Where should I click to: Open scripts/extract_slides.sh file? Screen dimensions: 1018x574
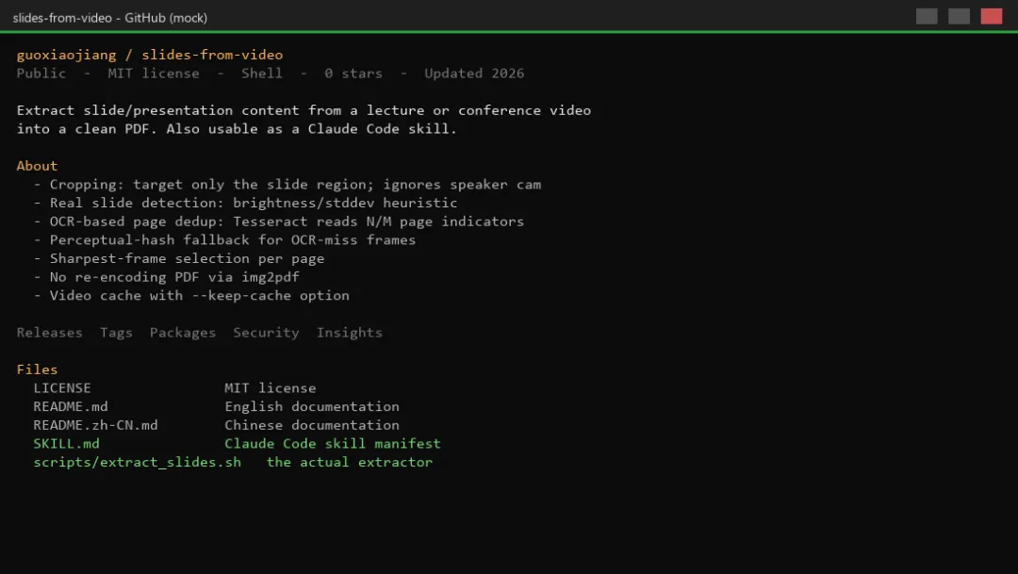click(137, 463)
